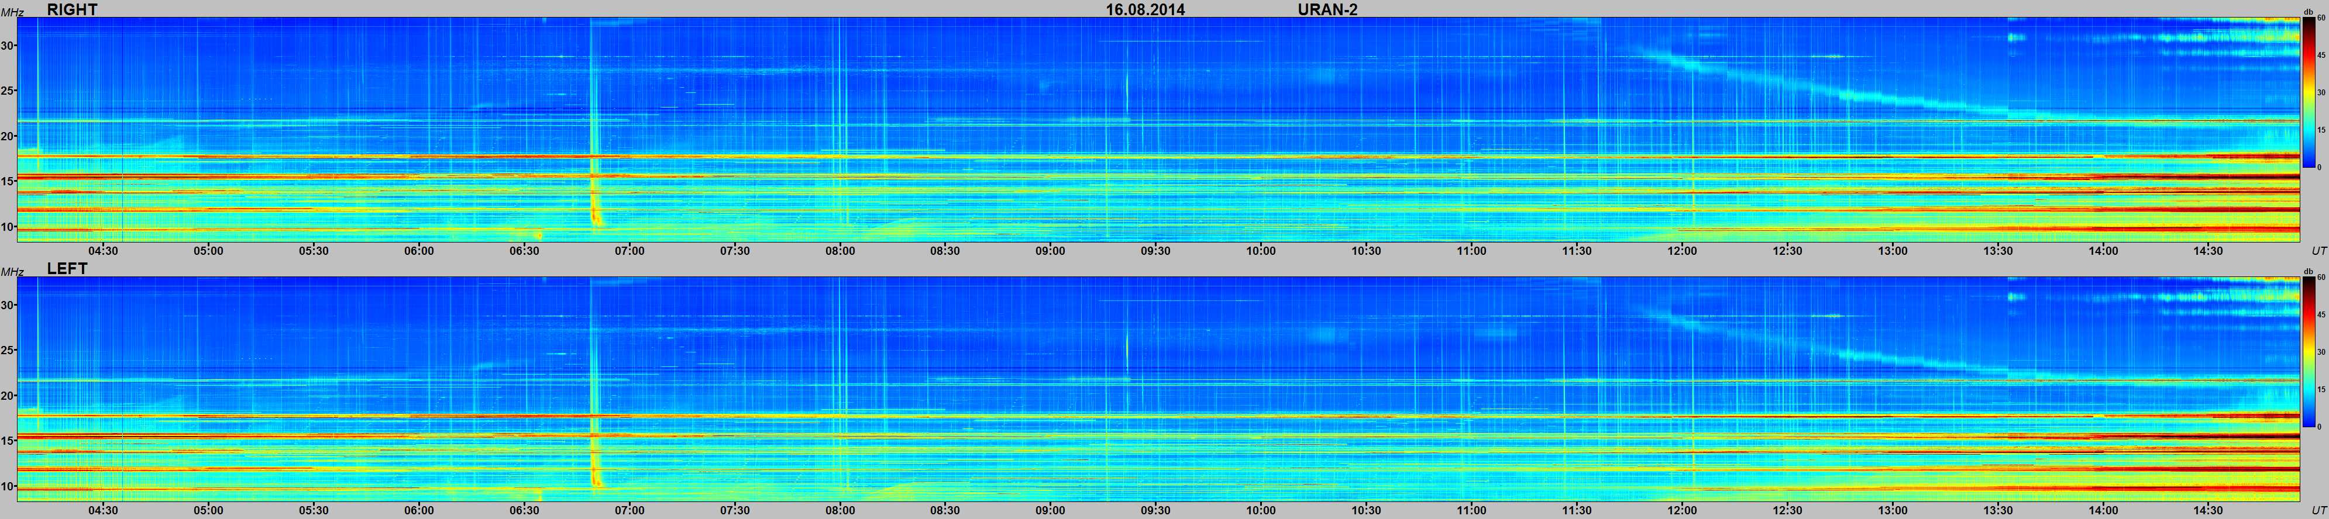Image resolution: width=2329 pixels, height=519 pixels.
Task: Click the vertical burst near 06:50 in LEFT spectrogram
Action: tap(593, 379)
